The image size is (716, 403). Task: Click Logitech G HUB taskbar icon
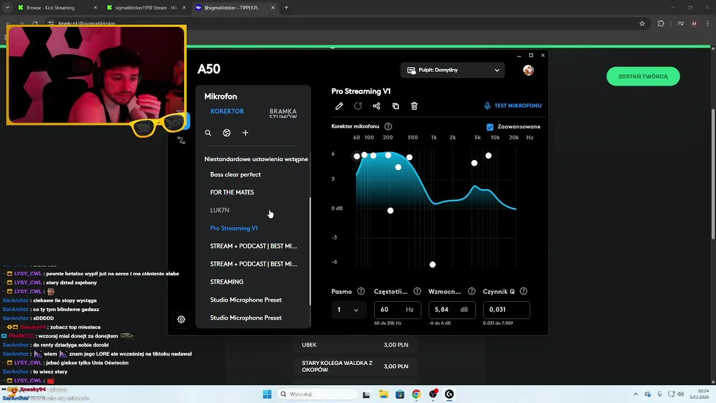click(449, 394)
